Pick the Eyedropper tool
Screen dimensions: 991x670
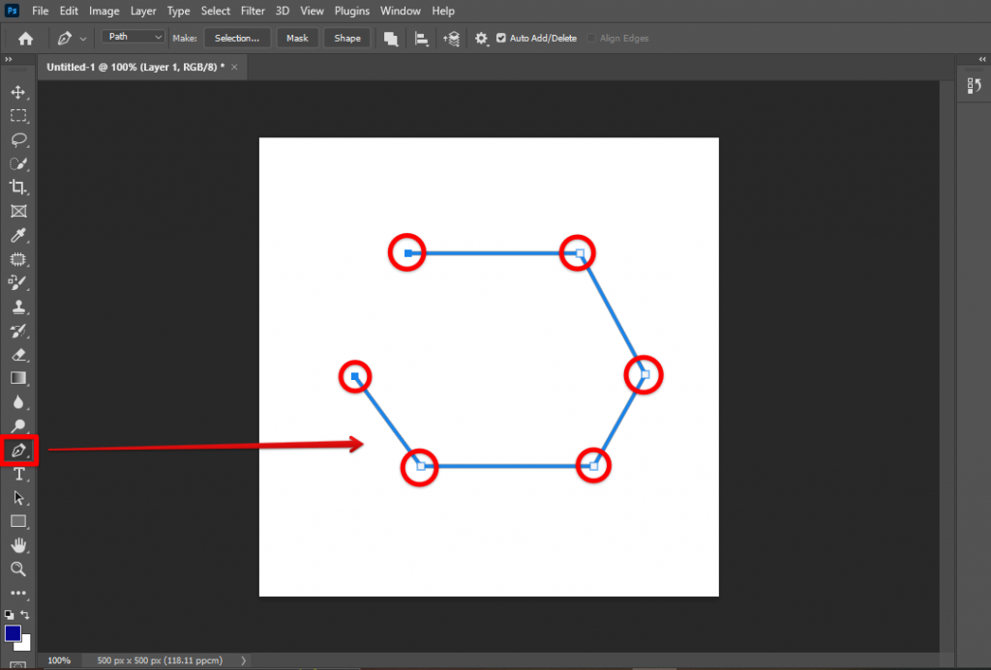coord(18,235)
